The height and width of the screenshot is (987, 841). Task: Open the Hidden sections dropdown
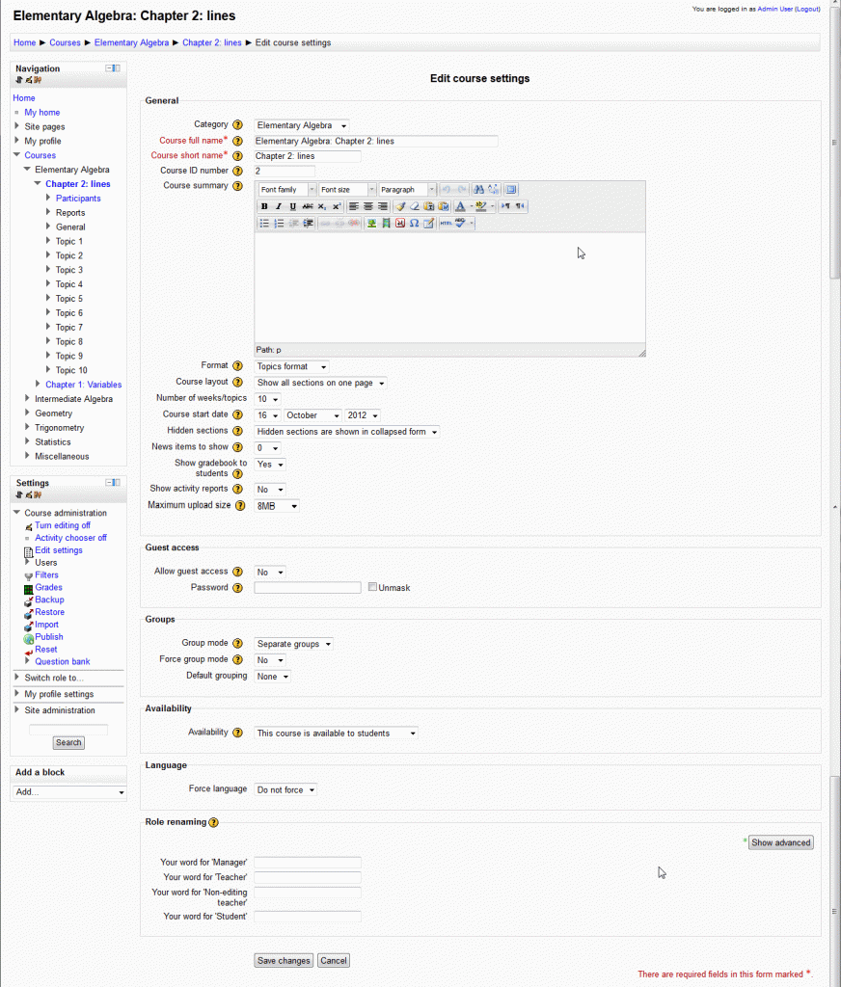347,432
